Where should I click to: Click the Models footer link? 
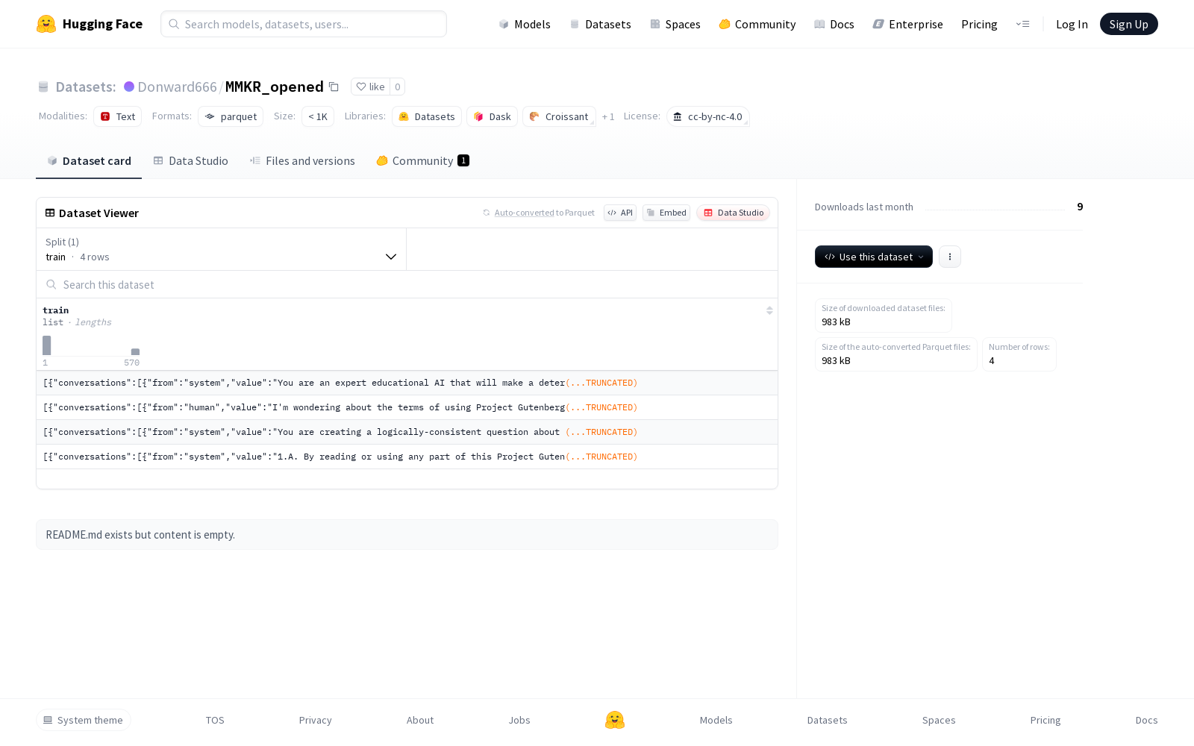[x=716, y=720]
